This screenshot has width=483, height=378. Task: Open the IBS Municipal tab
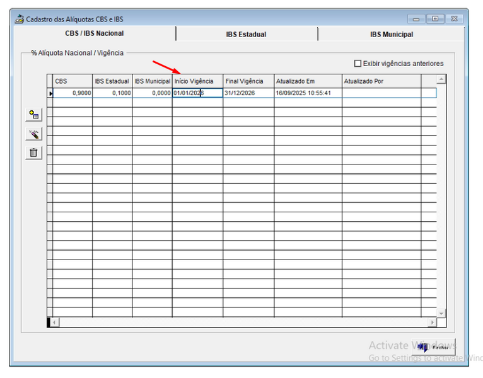tap(391, 35)
